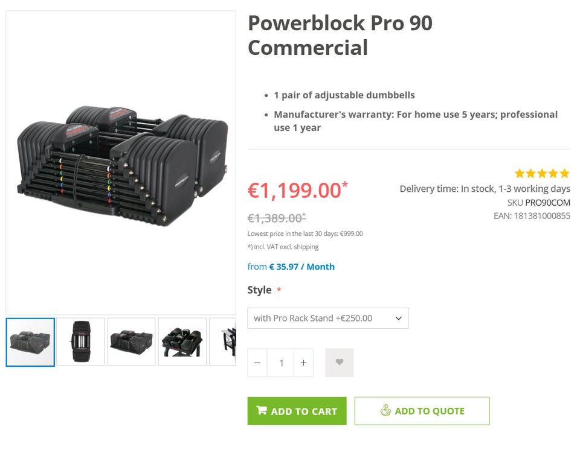Click the Add to Quote button

point(422,411)
